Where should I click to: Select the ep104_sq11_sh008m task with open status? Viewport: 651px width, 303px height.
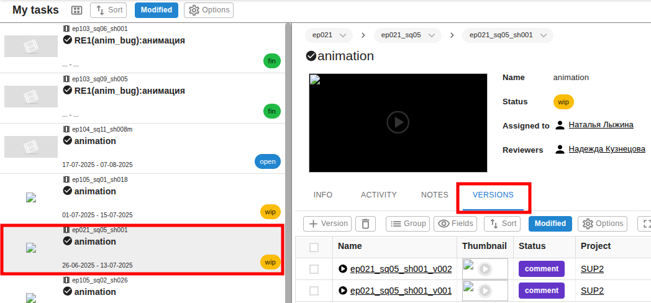(142, 148)
